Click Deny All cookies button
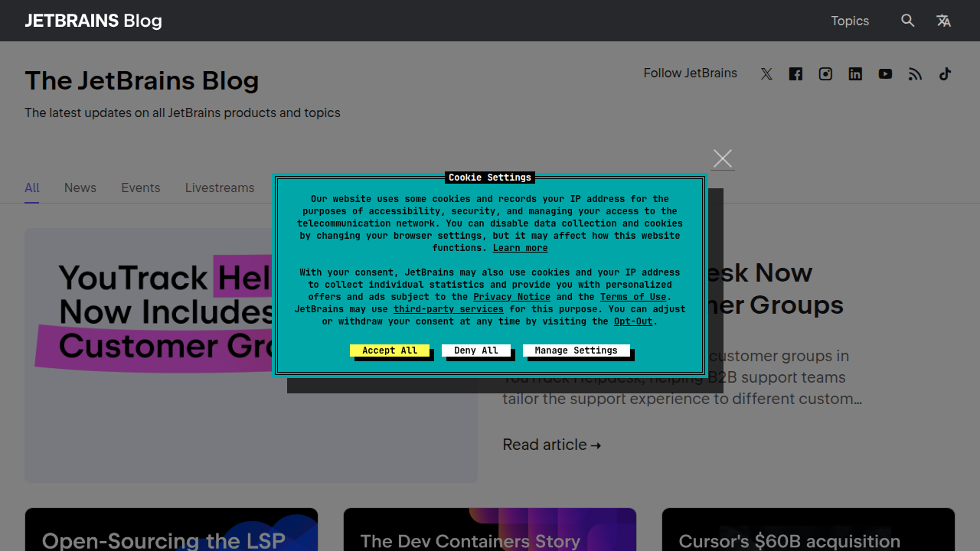The image size is (980, 551). click(476, 350)
